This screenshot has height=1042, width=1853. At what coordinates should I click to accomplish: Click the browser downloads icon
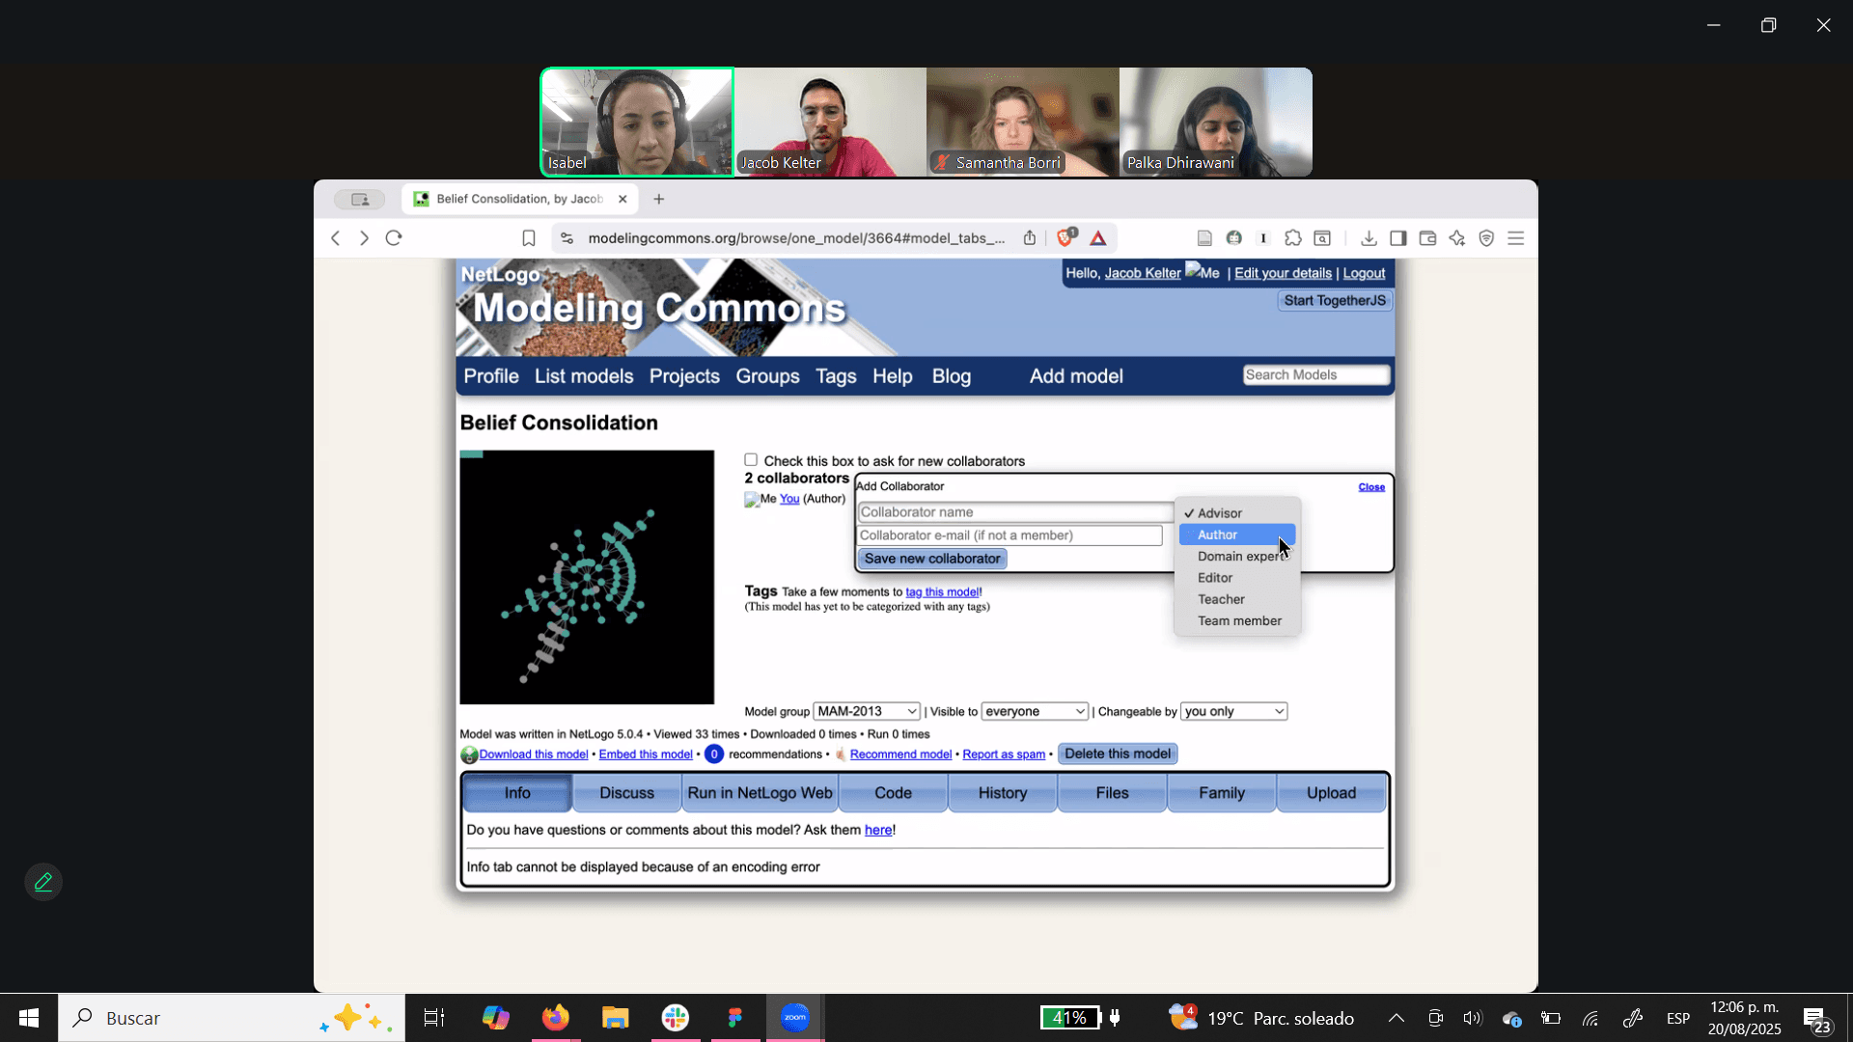click(1369, 238)
